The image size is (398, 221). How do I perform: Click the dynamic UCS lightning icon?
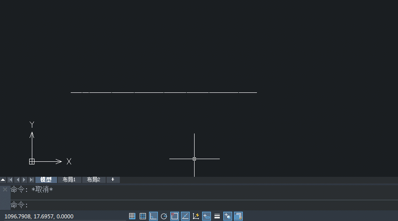[x=196, y=216]
